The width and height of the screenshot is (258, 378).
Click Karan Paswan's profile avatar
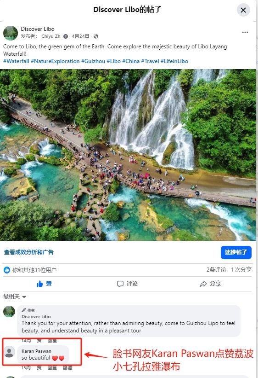(9, 352)
